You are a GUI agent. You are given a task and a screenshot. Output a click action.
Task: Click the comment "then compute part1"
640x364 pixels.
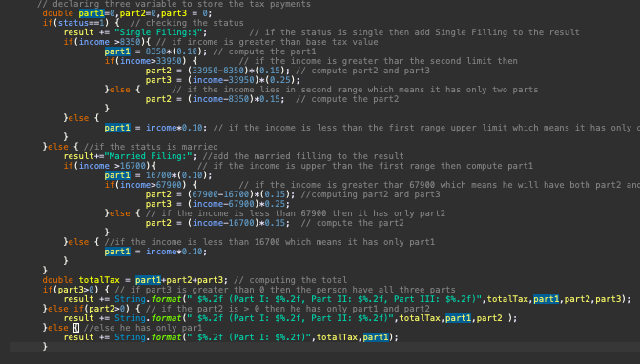point(486,166)
